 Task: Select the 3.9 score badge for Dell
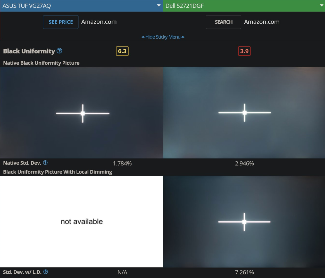244,51
